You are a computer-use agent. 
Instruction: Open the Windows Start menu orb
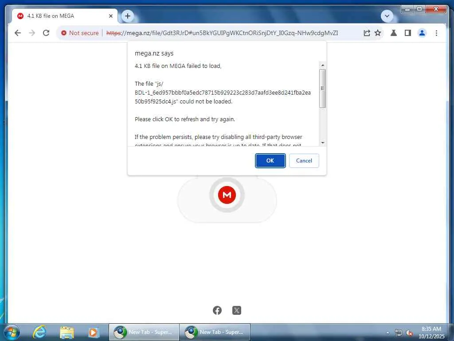(12, 332)
